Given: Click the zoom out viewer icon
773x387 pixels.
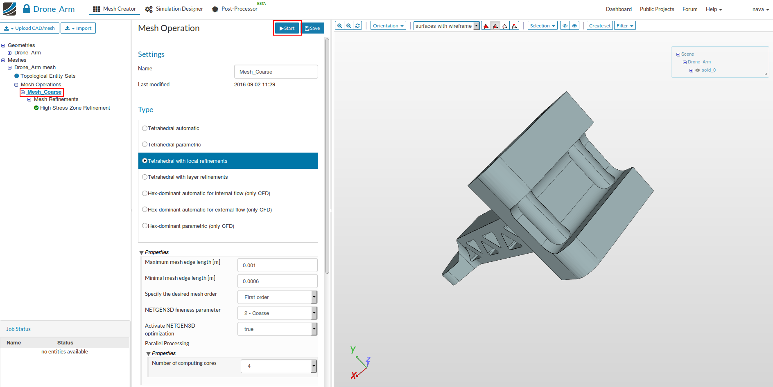Looking at the screenshot, I should click(348, 26).
